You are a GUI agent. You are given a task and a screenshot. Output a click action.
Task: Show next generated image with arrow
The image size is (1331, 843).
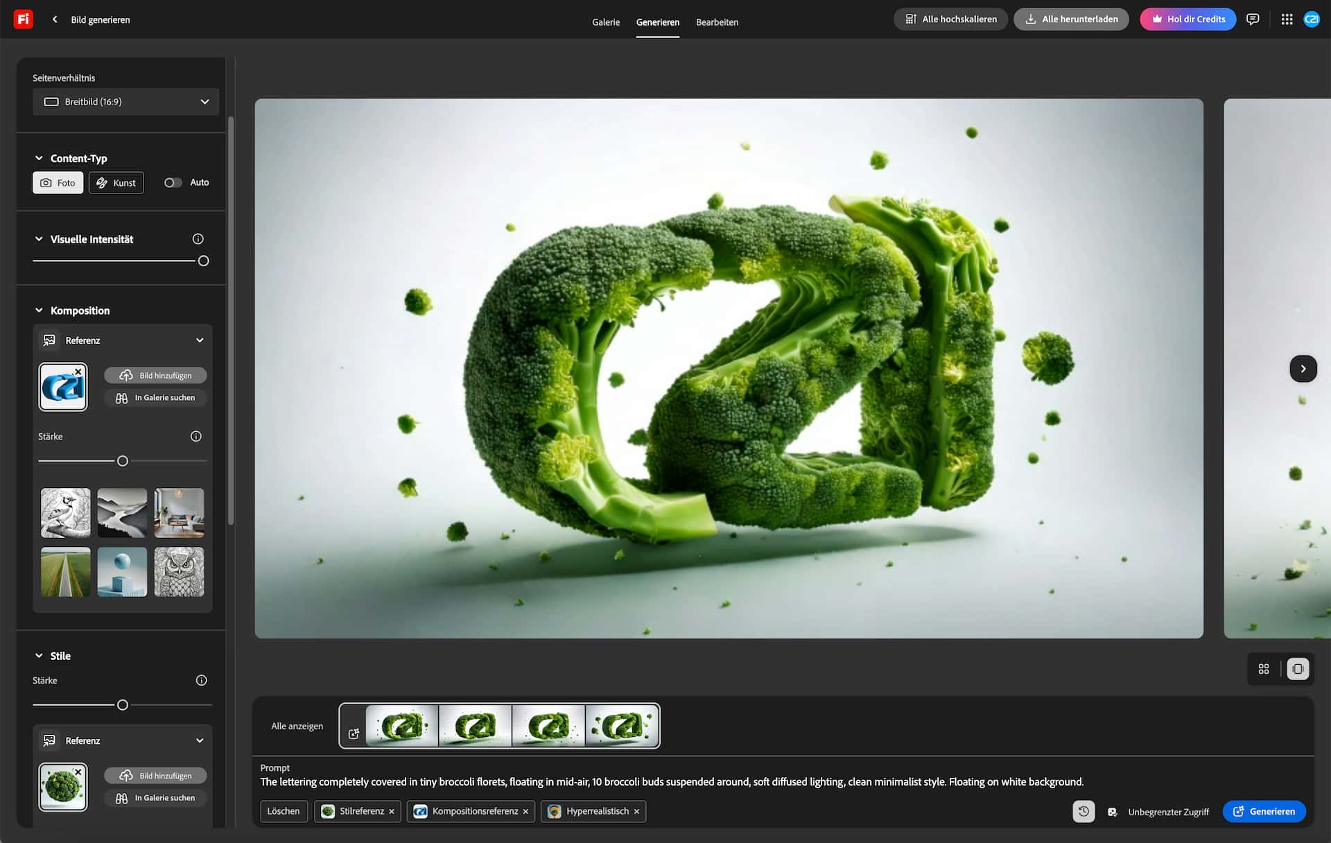click(x=1303, y=369)
